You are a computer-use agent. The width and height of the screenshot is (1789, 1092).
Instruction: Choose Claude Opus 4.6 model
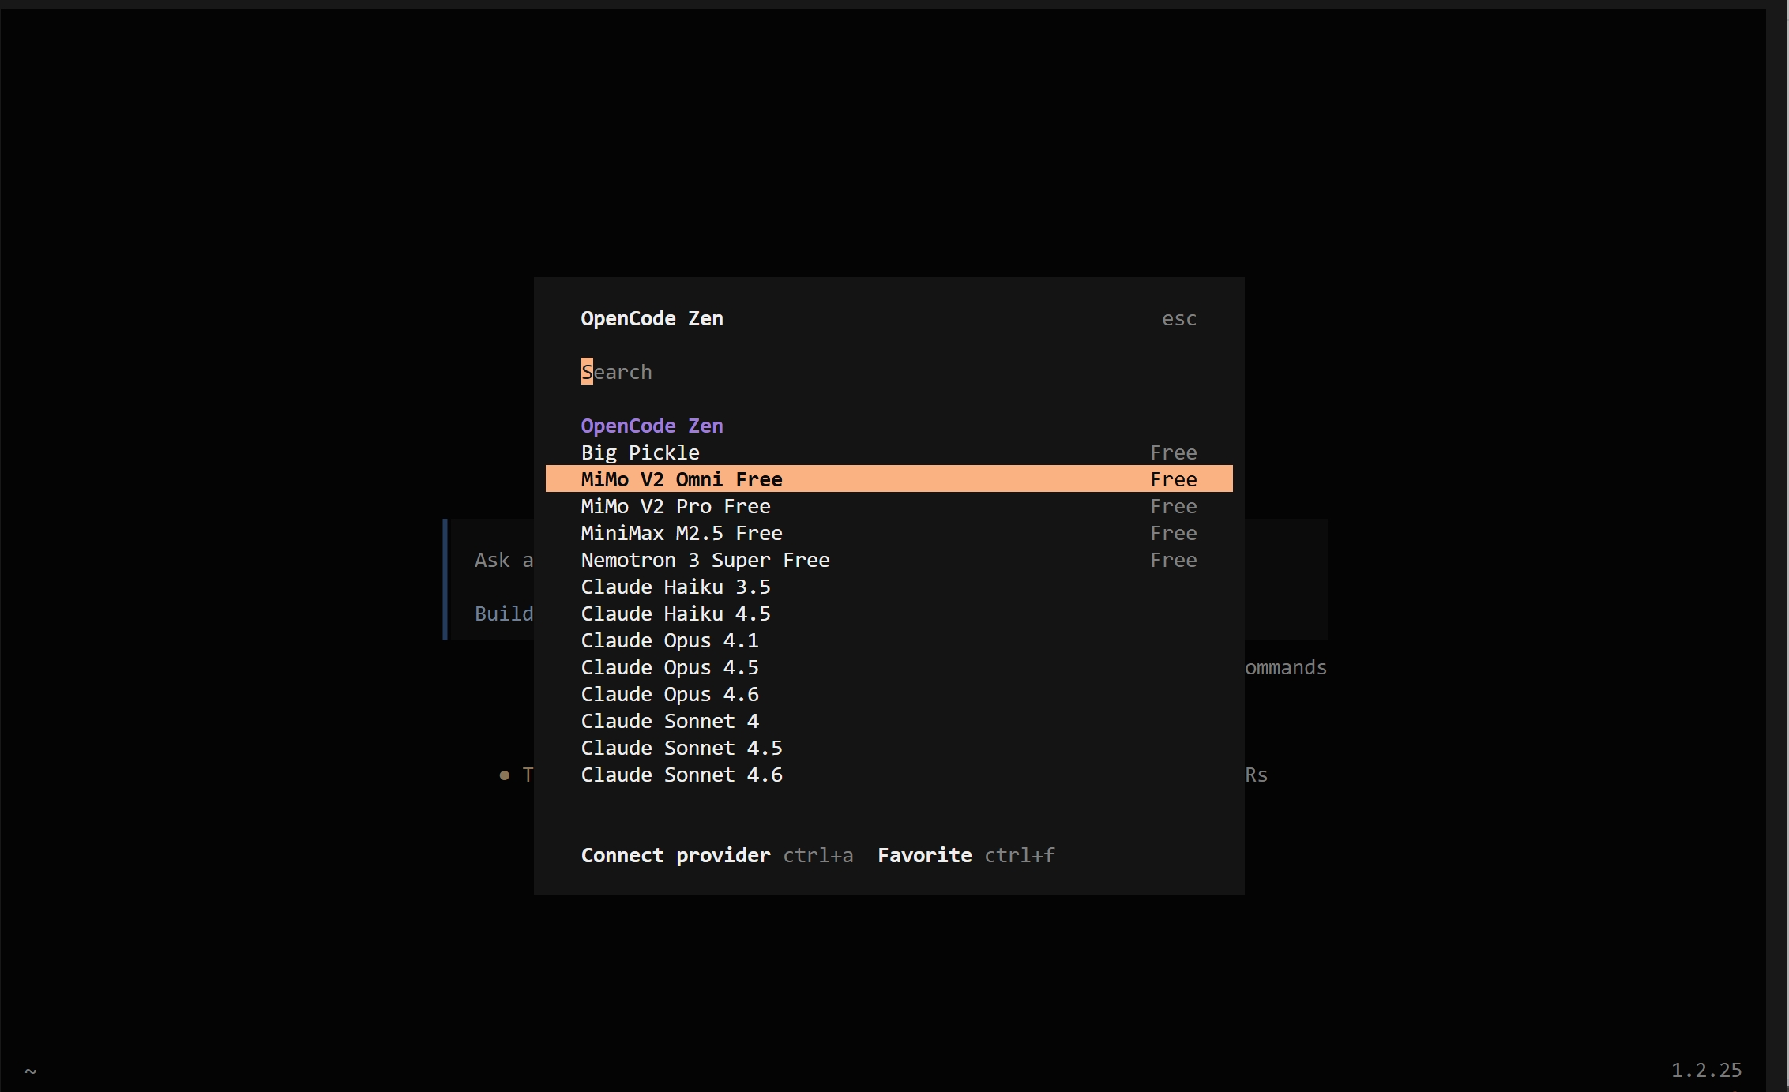pos(889,694)
